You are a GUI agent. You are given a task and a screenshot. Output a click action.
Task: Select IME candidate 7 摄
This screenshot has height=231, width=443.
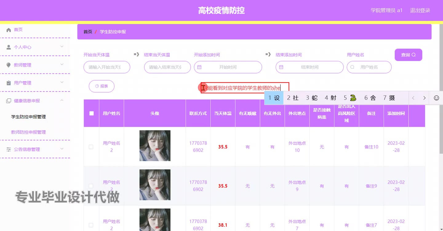click(389, 98)
